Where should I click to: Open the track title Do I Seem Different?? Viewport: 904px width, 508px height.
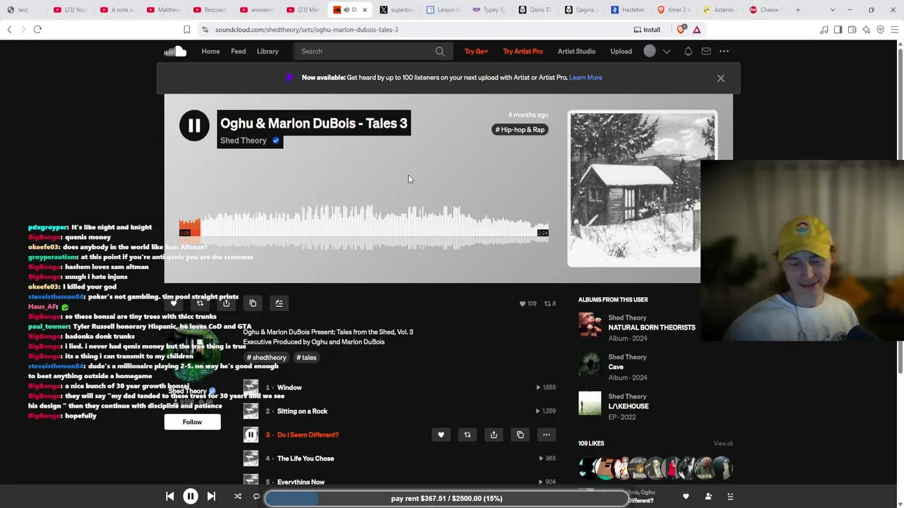(308, 435)
